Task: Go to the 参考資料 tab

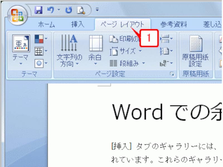Action: (x=173, y=24)
